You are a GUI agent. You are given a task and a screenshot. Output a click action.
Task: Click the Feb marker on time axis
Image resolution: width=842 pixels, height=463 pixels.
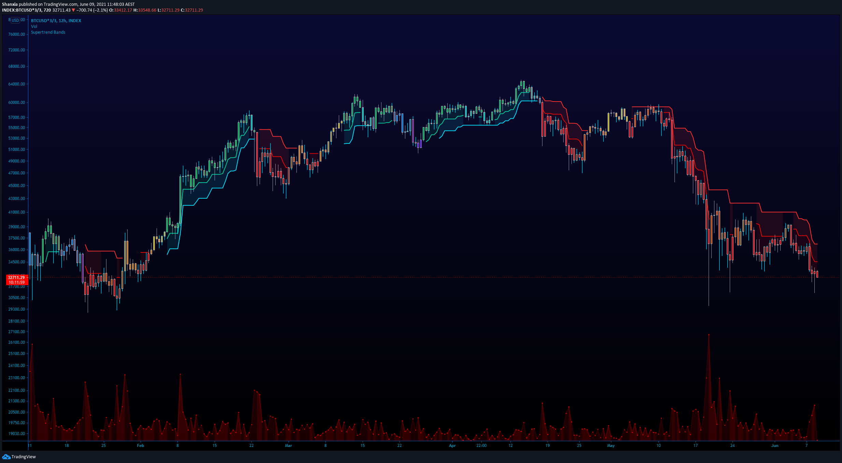coord(141,446)
